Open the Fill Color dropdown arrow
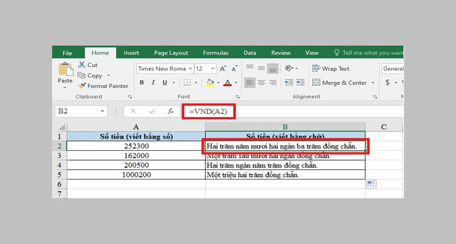The image size is (456, 244). tap(218, 83)
